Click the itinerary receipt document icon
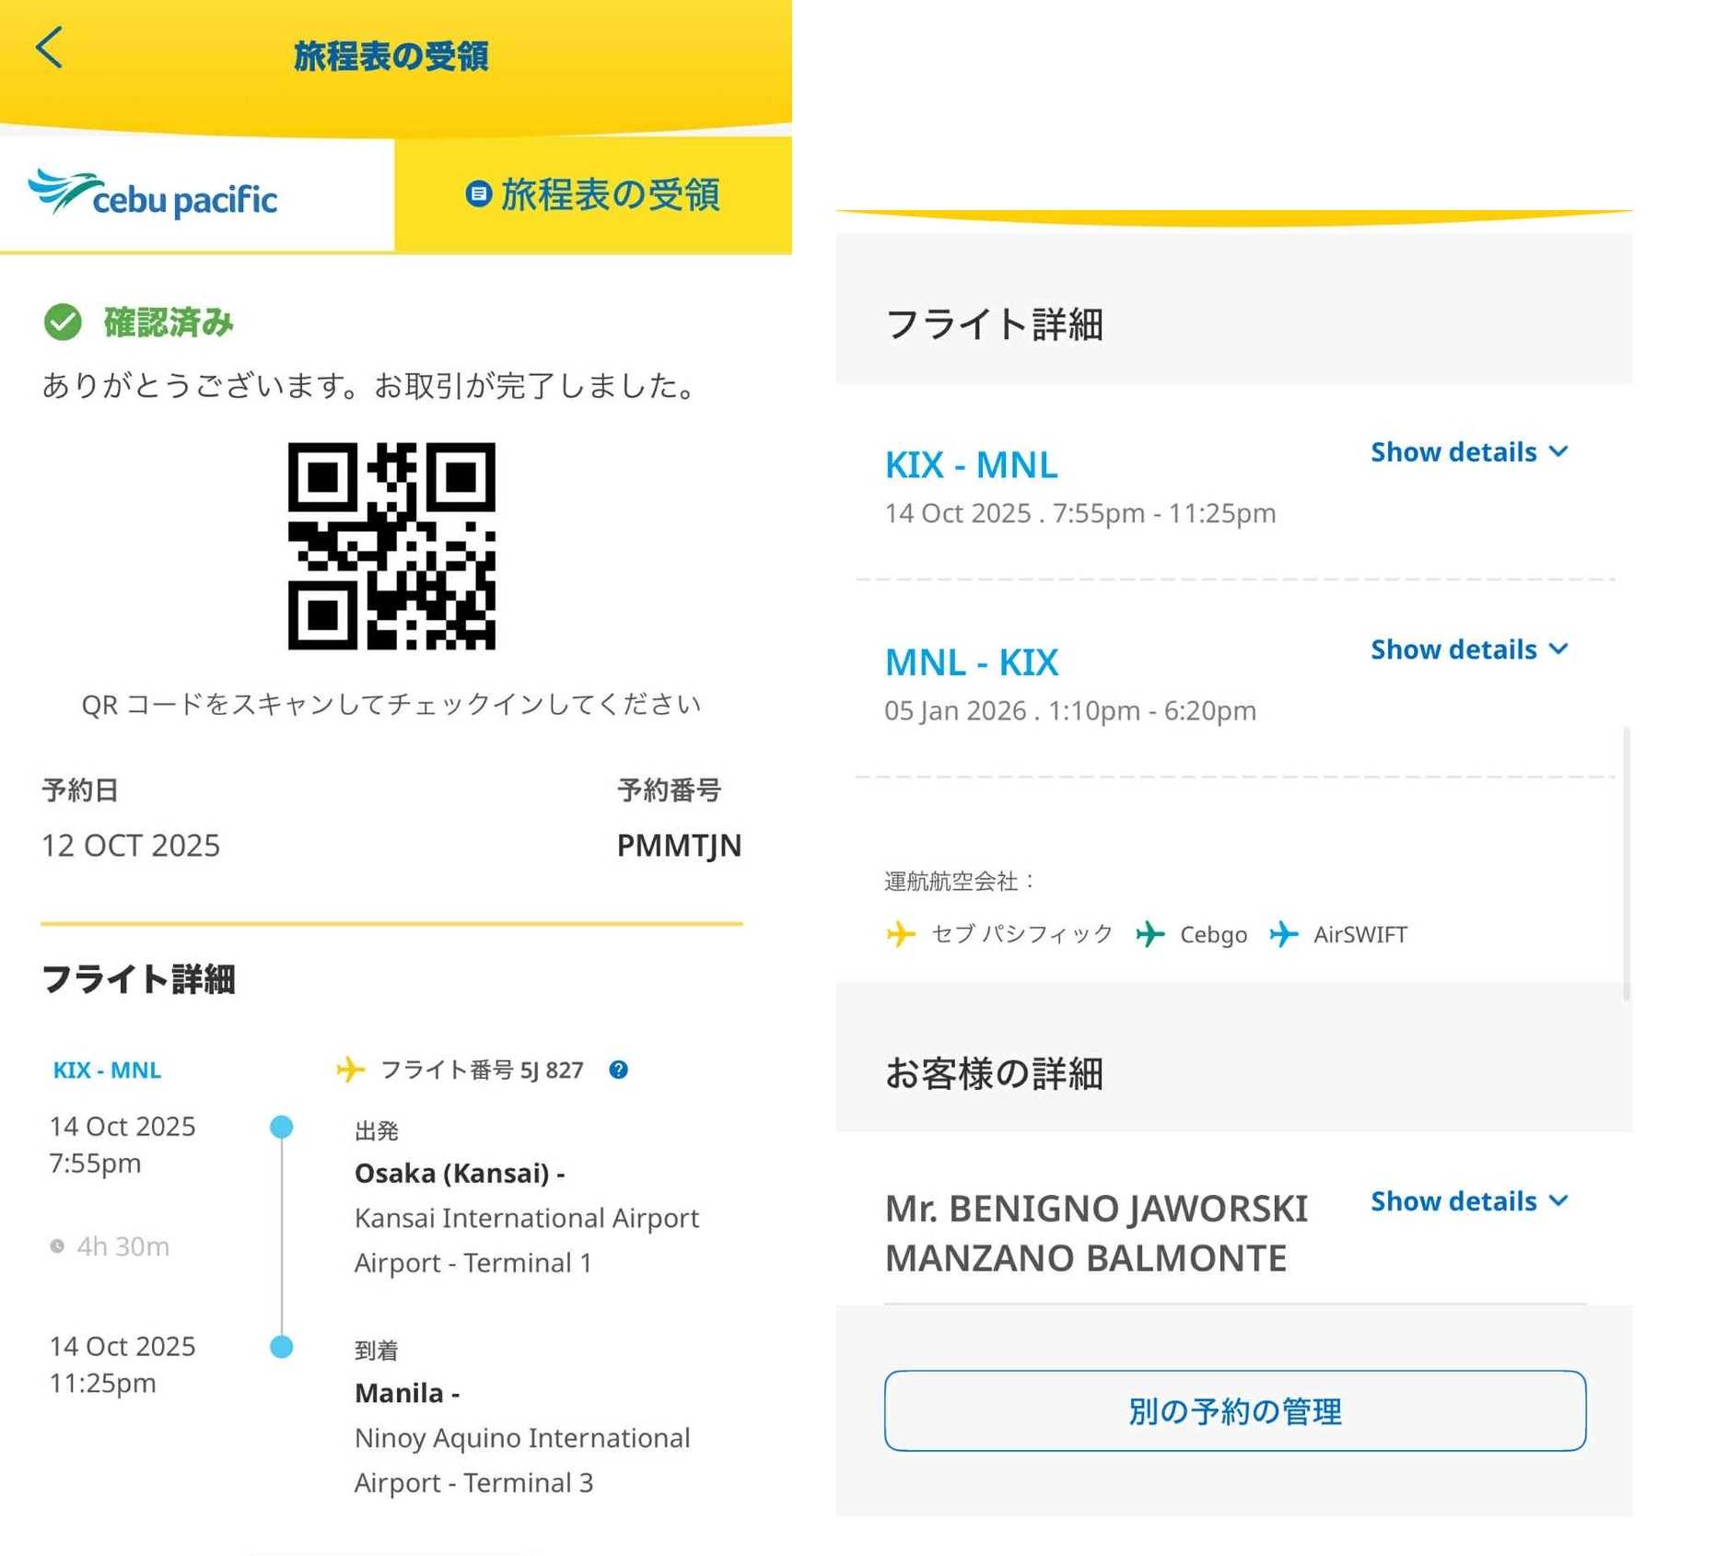 [478, 194]
